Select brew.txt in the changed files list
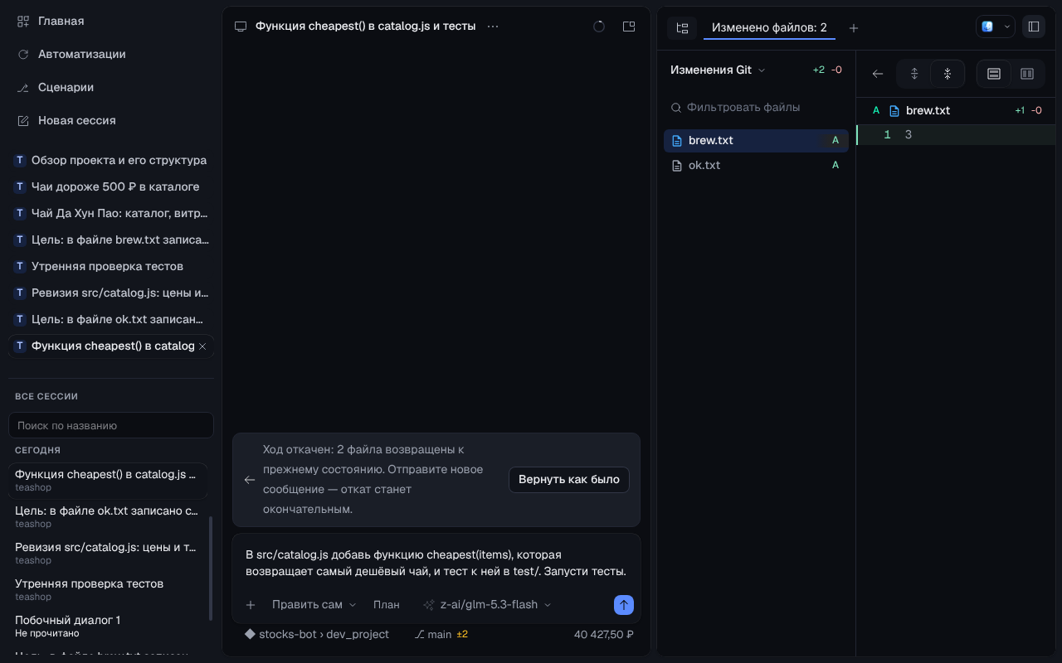This screenshot has width=1062, height=663. point(756,140)
